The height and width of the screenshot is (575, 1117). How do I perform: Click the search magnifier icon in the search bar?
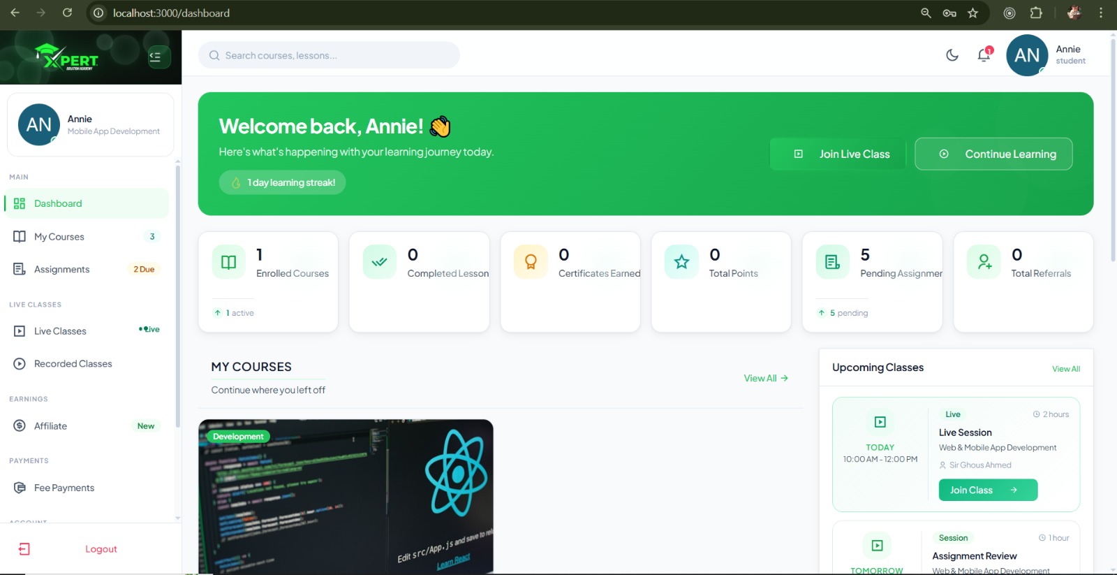click(x=214, y=55)
